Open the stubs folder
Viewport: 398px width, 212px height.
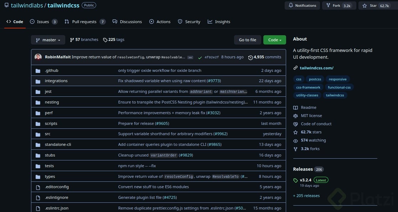[x=50, y=155]
